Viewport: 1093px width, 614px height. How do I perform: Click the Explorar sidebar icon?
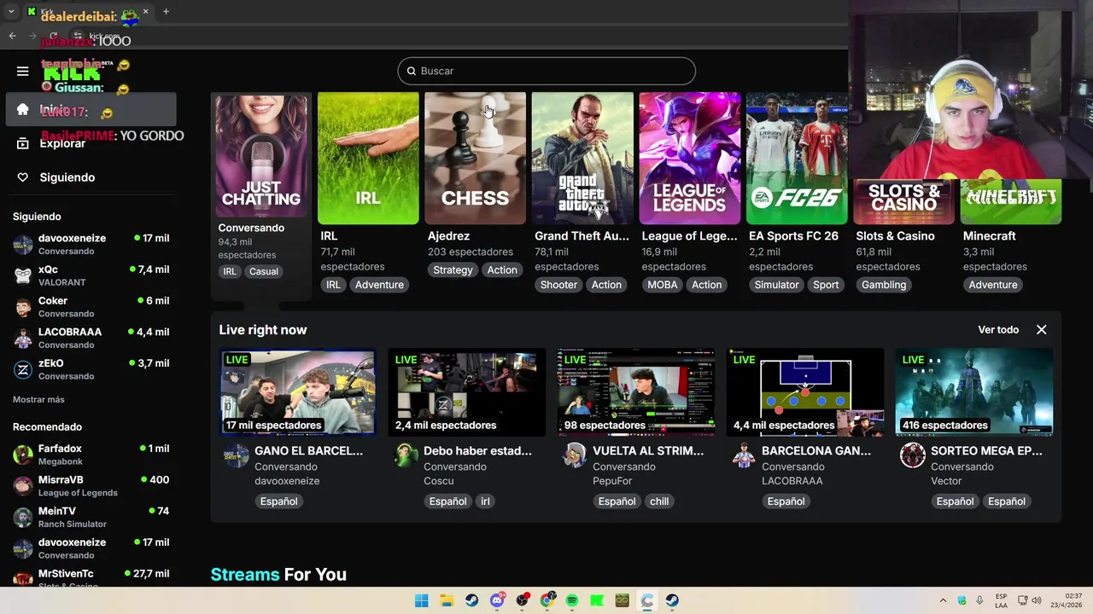23,143
